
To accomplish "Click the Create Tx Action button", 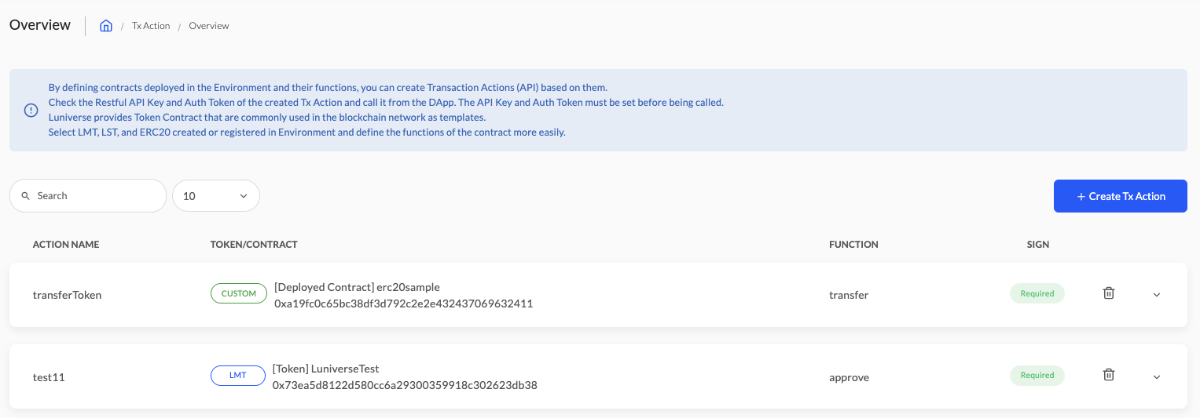I will pyautogui.click(x=1121, y=196).
